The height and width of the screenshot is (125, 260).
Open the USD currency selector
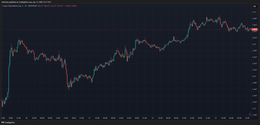(x=254, y=6)
